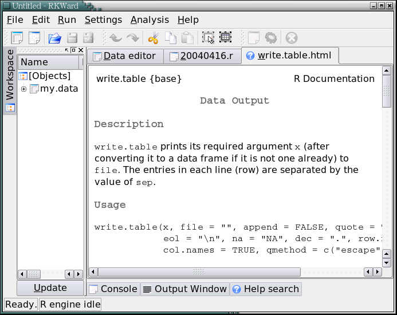This screenshot has height=315, width=397.
Task: Open the Settings menu
Action: 103,19
